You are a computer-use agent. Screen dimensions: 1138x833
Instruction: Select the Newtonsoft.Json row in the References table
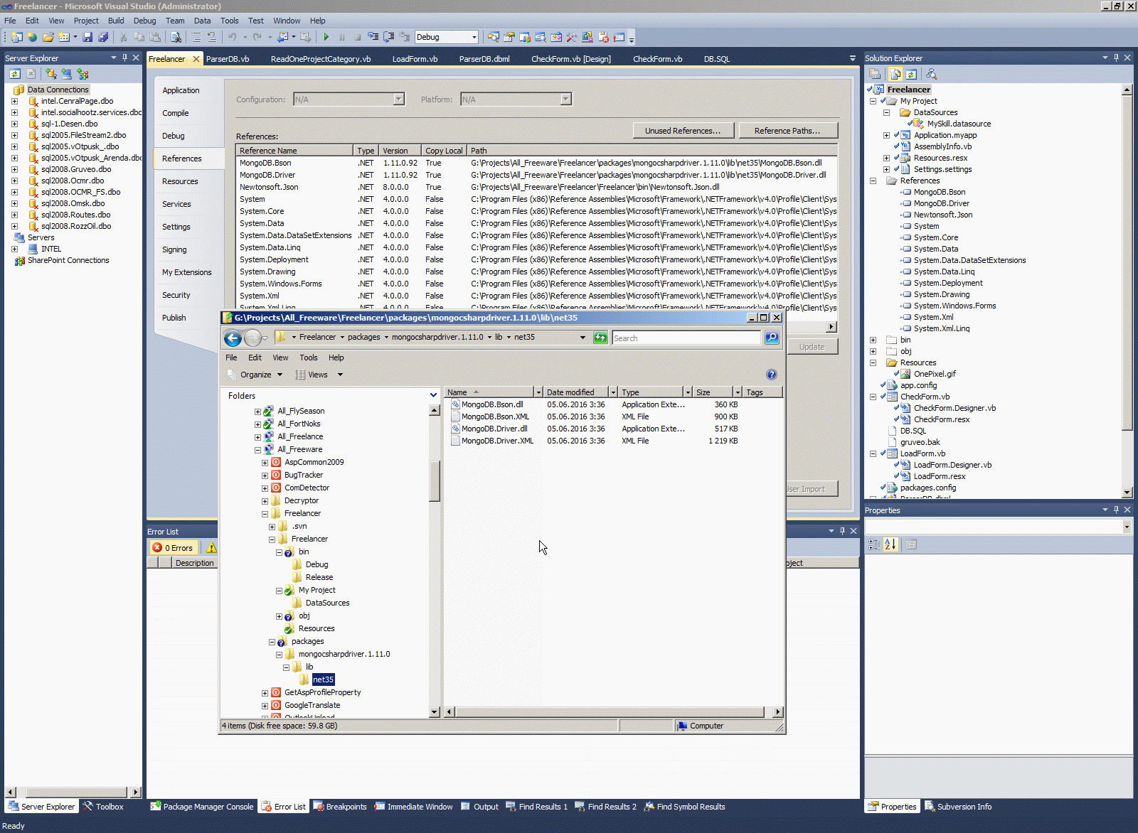pyautogui.click(x=537, y=187)
